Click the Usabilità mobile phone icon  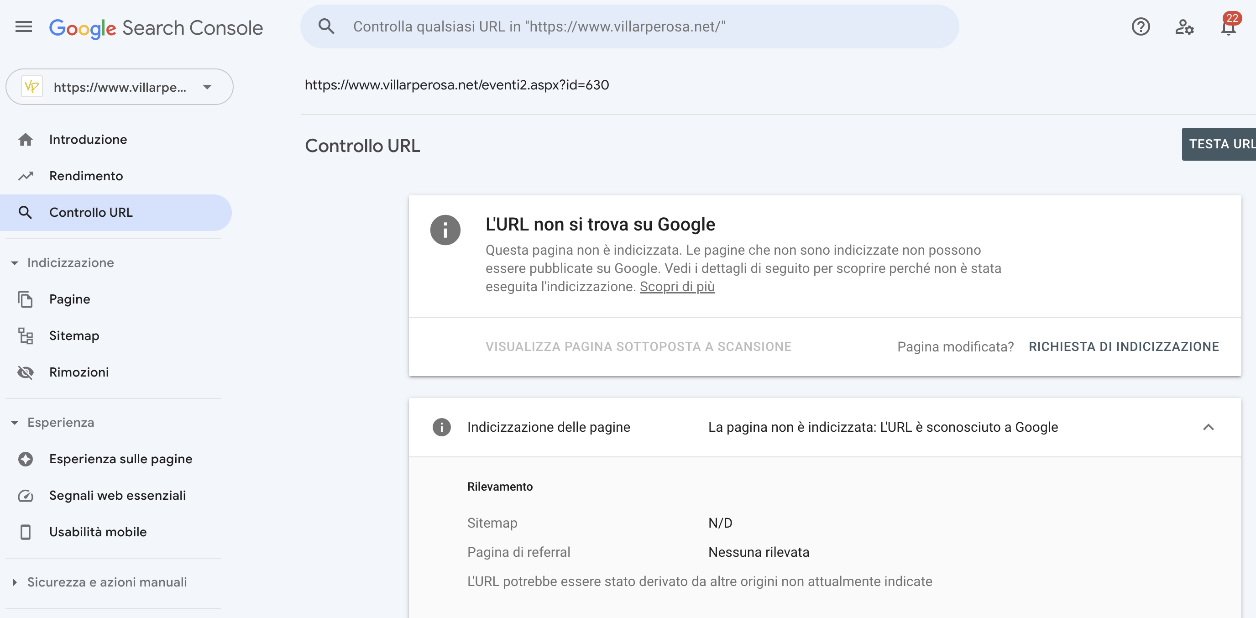(x=26, y=532)
